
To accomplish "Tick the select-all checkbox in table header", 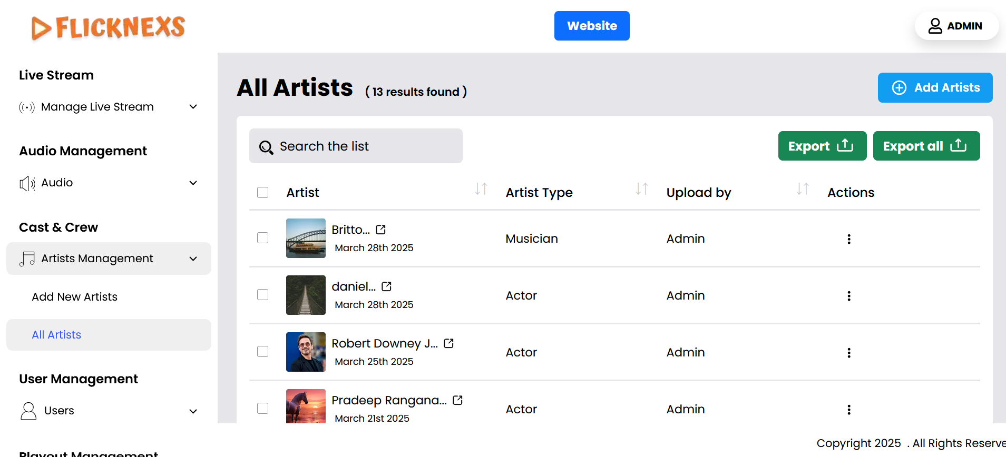I will 263,192.
